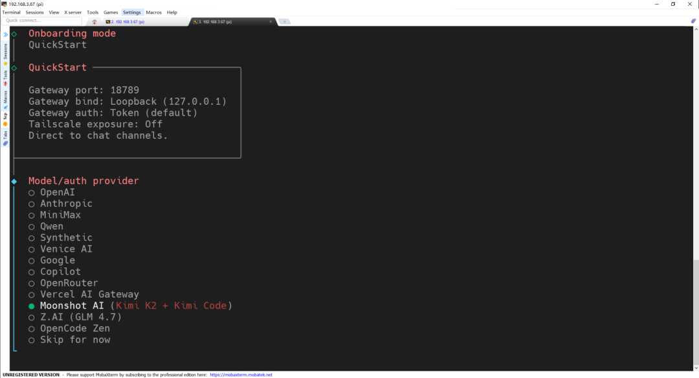Click the terminal scrollbar thumb
The height and width of the screenshot is (378, 699).
tap(696, 311)
